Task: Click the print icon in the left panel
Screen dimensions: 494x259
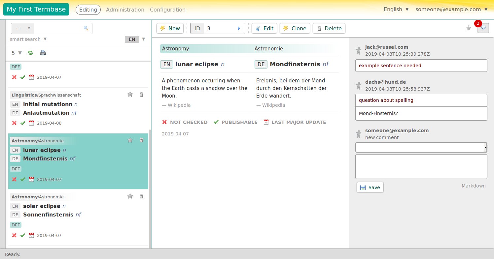Action: [x=43, y=53]
